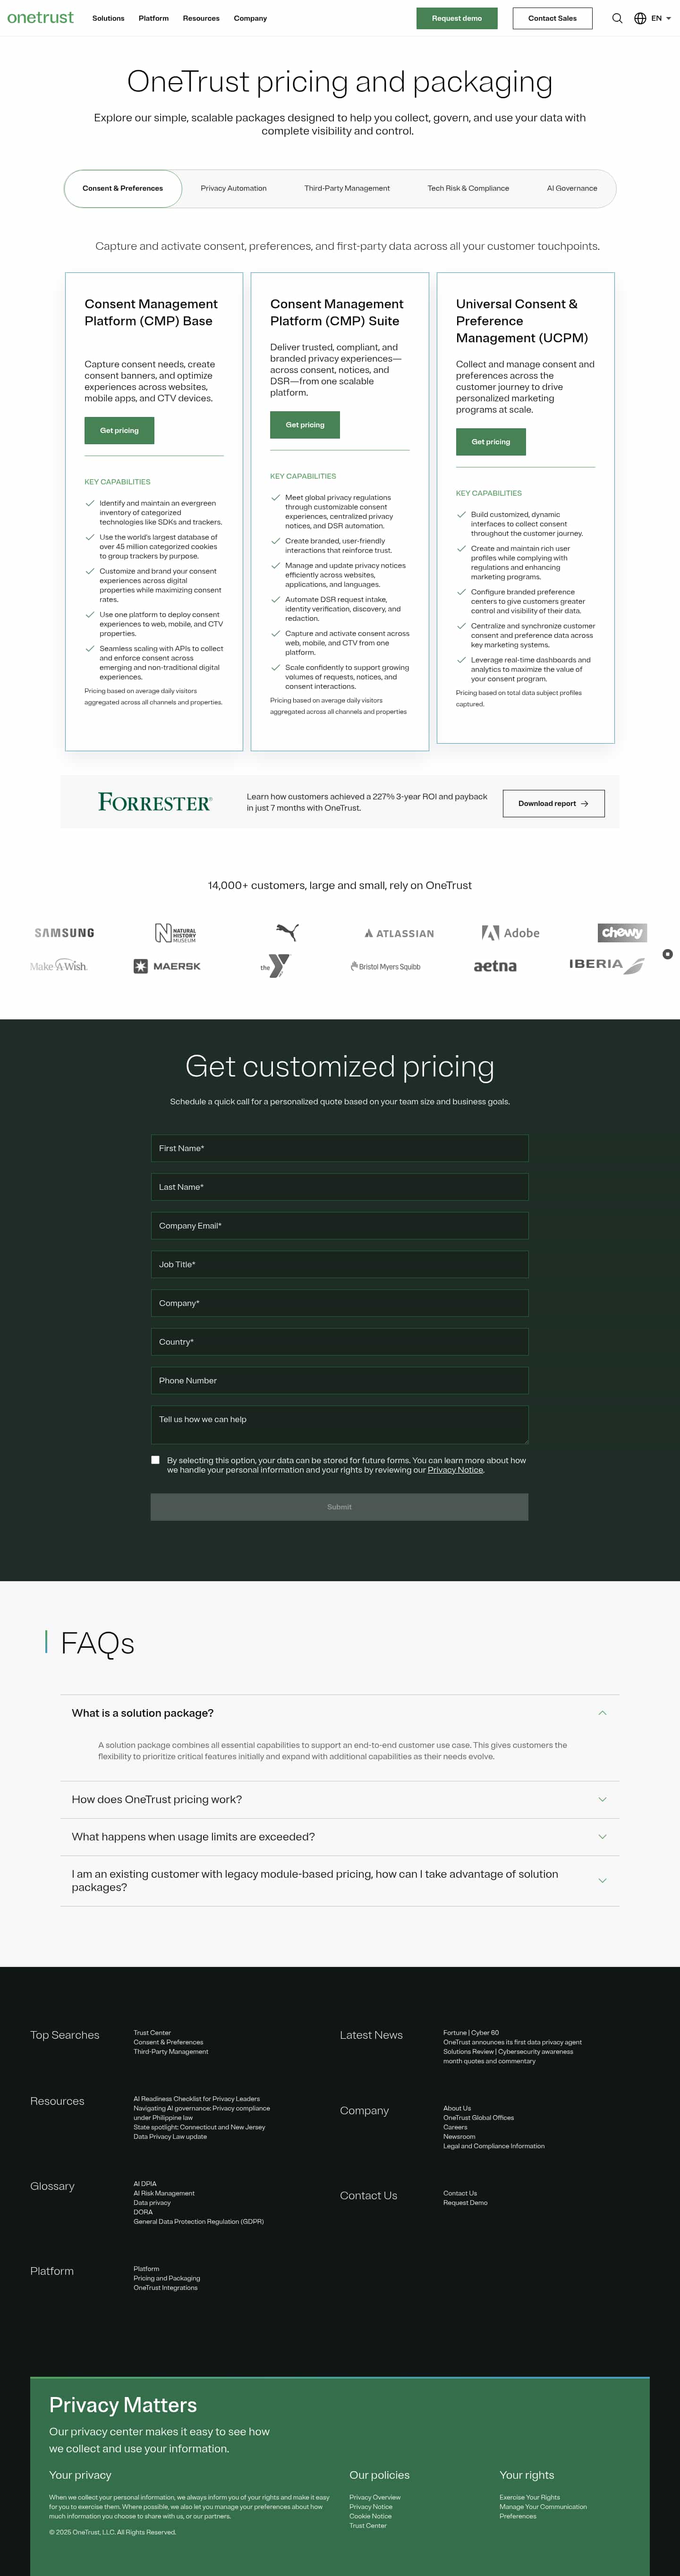This screenshot has height=2576, width=680.
Task: Click the globe language icon
Action: 638,18
